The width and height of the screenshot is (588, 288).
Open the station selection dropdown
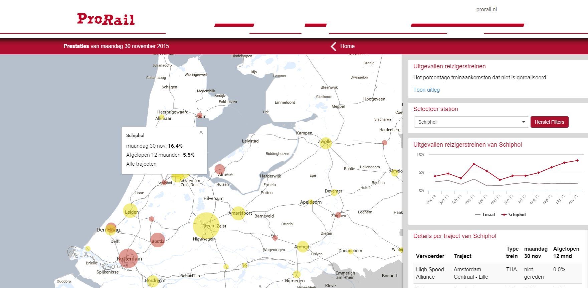pos(471,122)
